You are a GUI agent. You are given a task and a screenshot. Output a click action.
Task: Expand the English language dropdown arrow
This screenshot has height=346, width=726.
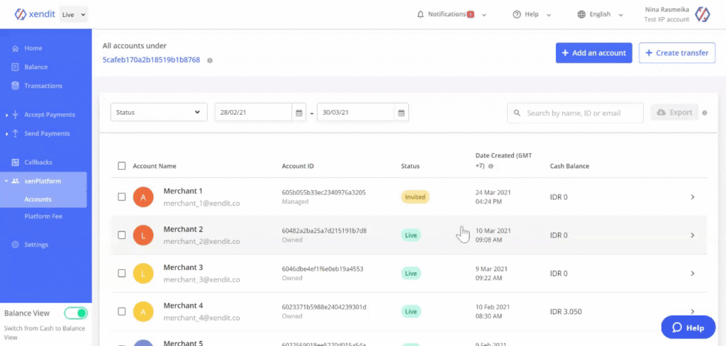point(620,15)
